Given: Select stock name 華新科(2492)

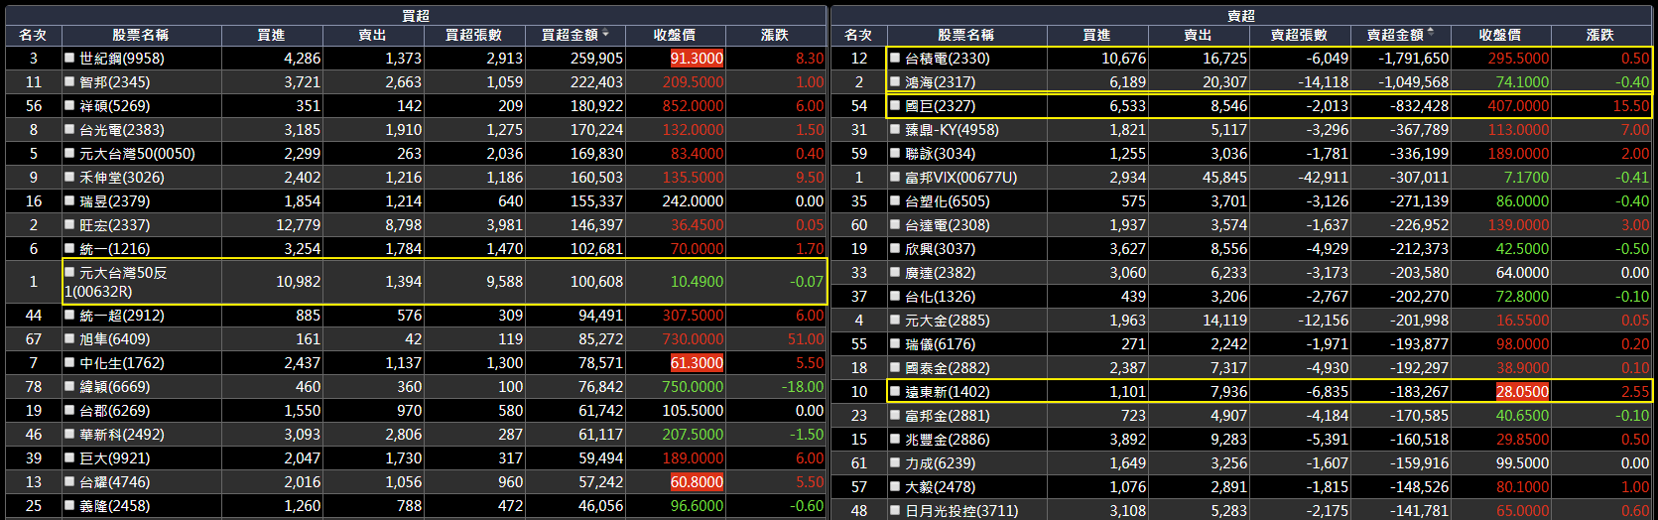Looking at the screenshot, I should coord(121,435).
